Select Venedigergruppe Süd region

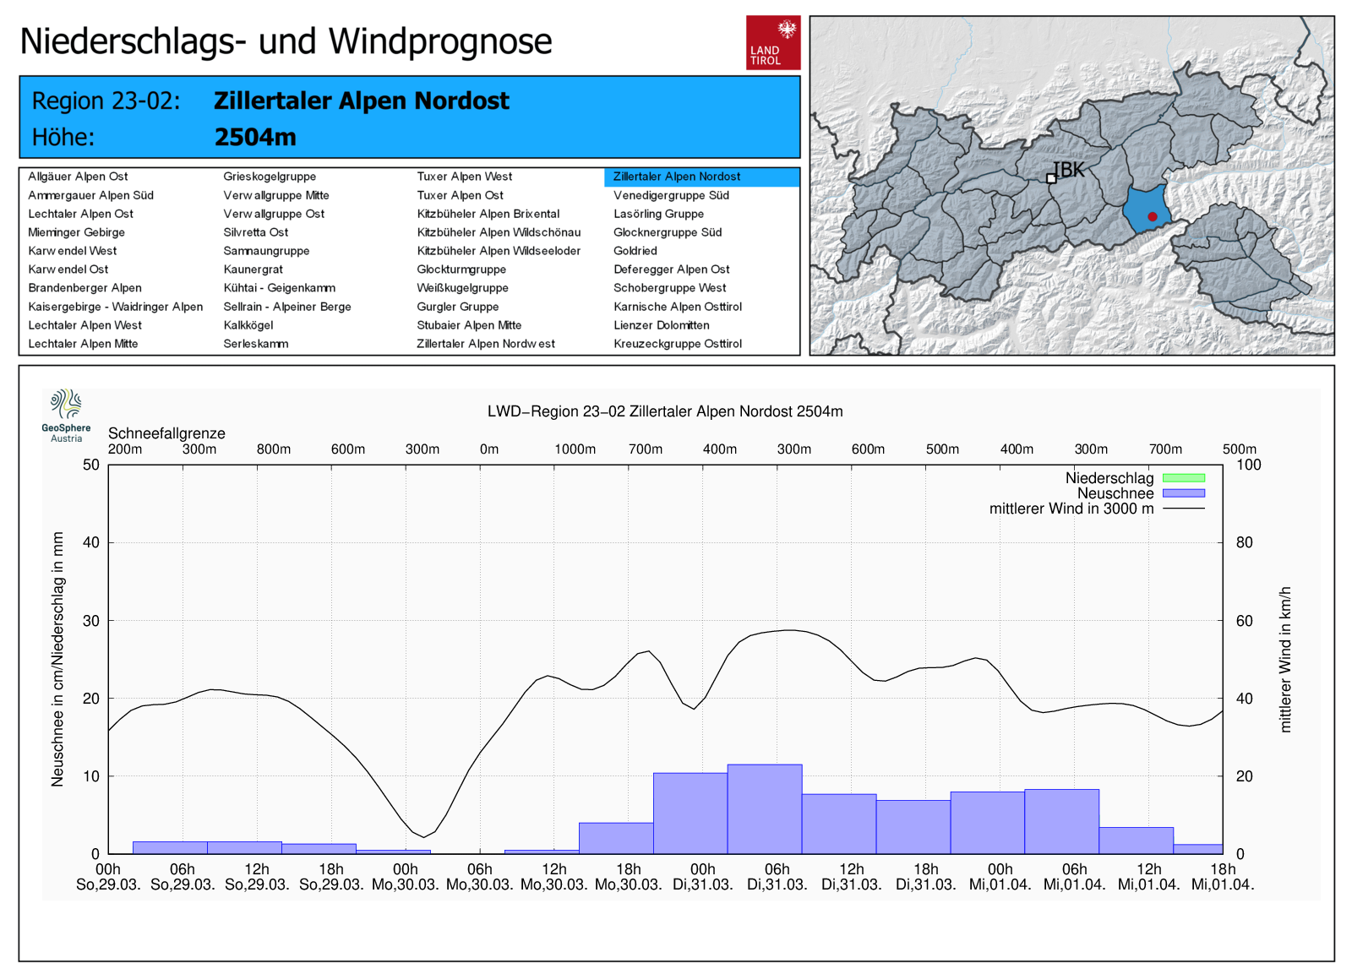coord(671,195)
